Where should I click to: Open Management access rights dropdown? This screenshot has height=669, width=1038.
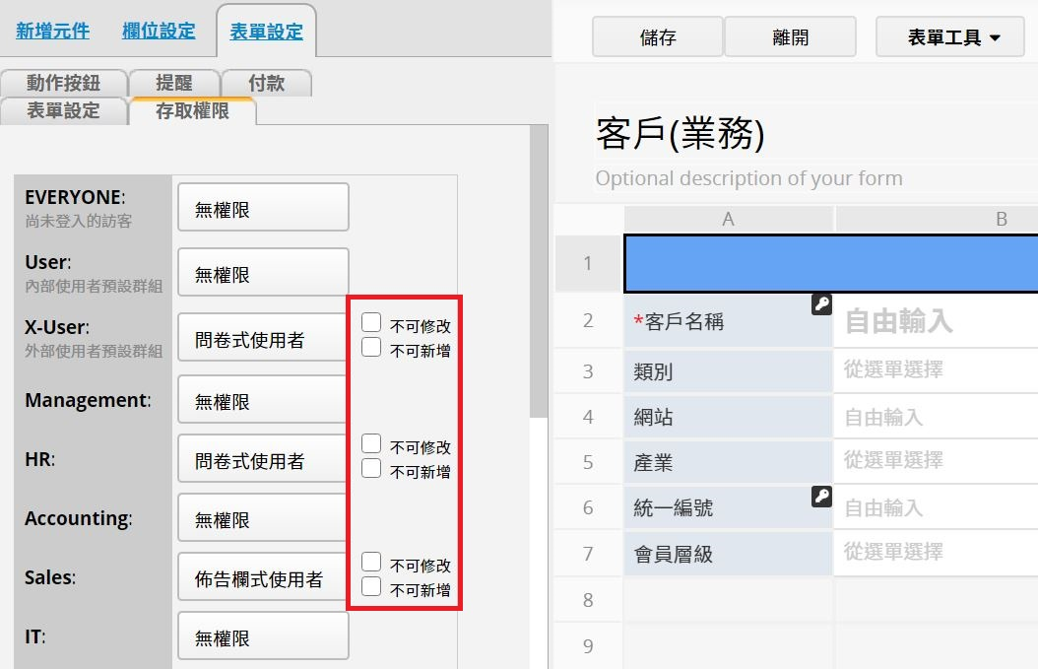[263, 401]
